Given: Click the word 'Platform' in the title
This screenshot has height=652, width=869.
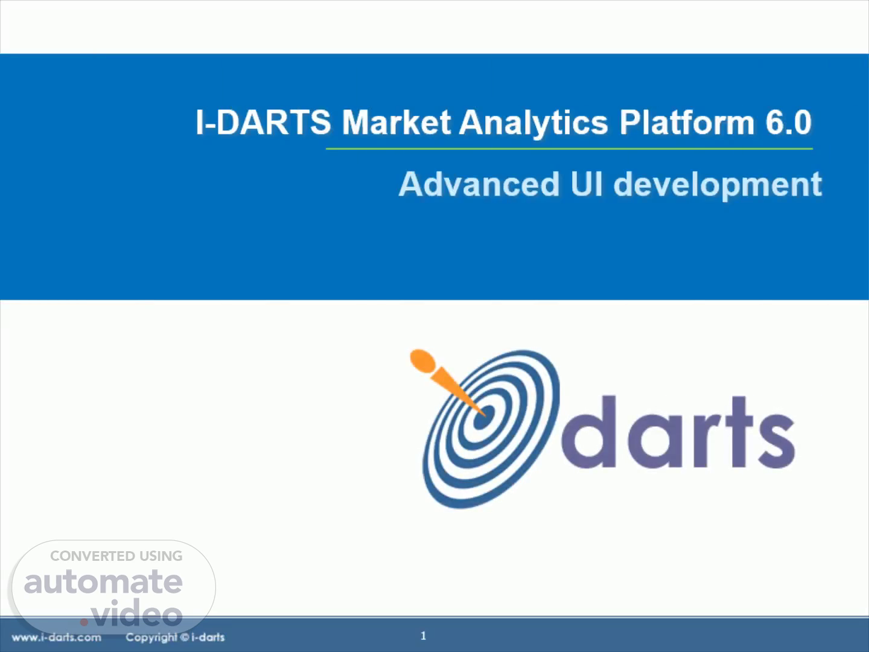Looking at the screenshot, I should click(687, 123).
